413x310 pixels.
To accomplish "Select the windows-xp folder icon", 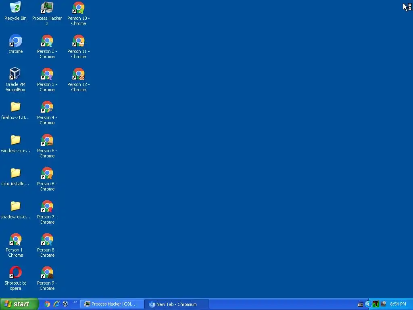I will 16,143.
